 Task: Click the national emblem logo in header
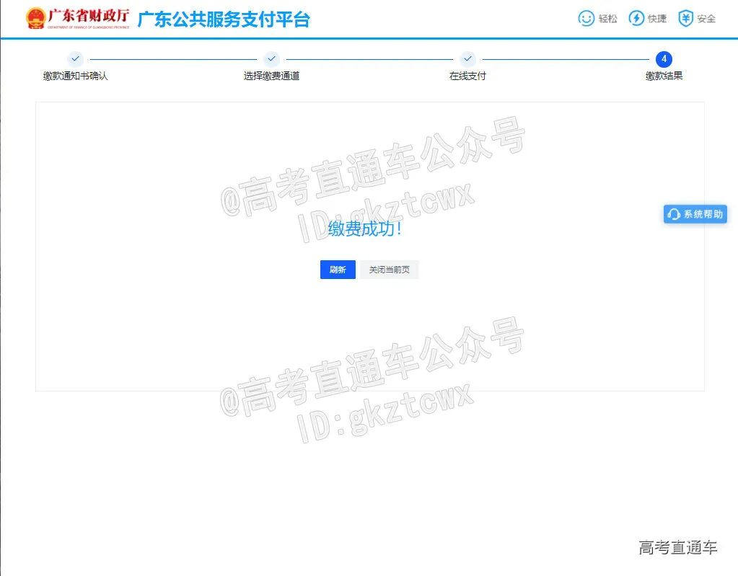click(35, 19)
